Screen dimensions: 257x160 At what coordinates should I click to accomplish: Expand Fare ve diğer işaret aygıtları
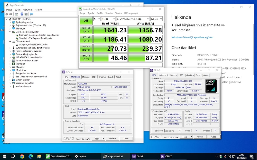[x=10, y=51]
